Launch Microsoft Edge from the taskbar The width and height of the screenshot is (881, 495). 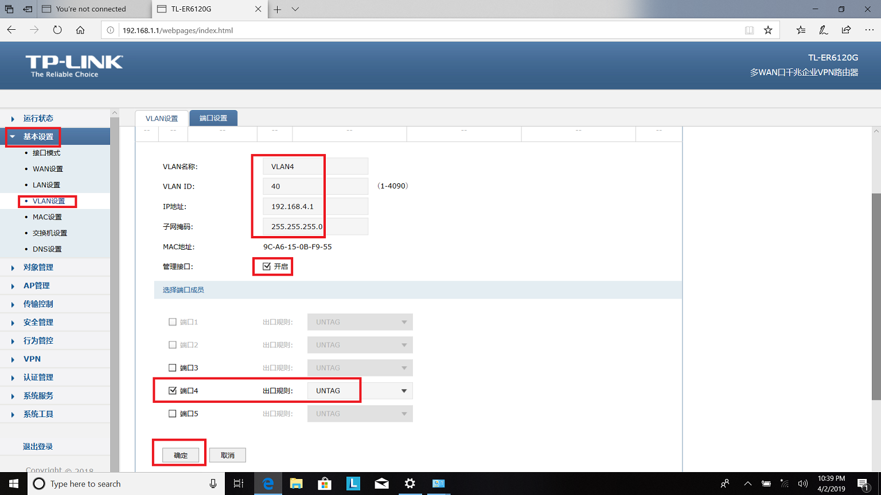(267, 484)
